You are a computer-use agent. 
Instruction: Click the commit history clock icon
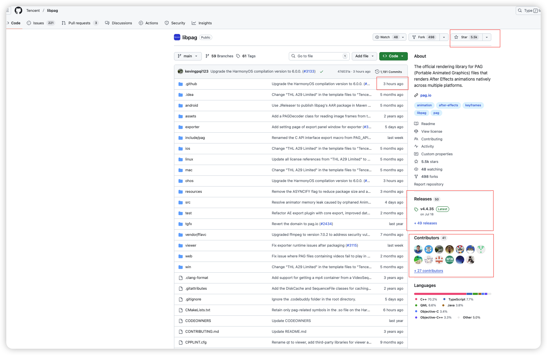(x=377, y=72)
